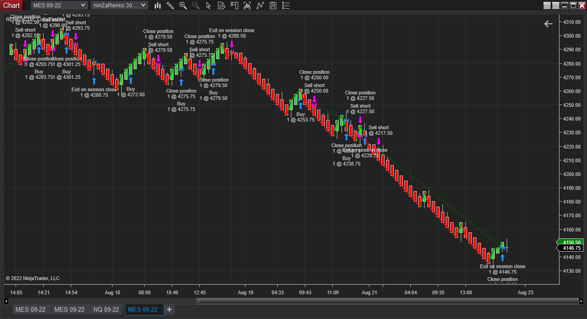
Task: Click the 4130.00 price axis label
Action: click(572, 271)
